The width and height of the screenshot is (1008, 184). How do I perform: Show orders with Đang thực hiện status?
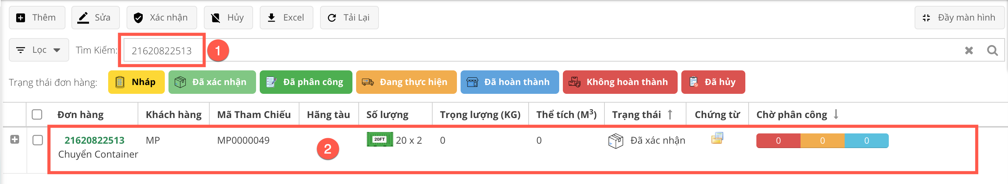click(x=406, y=82)
